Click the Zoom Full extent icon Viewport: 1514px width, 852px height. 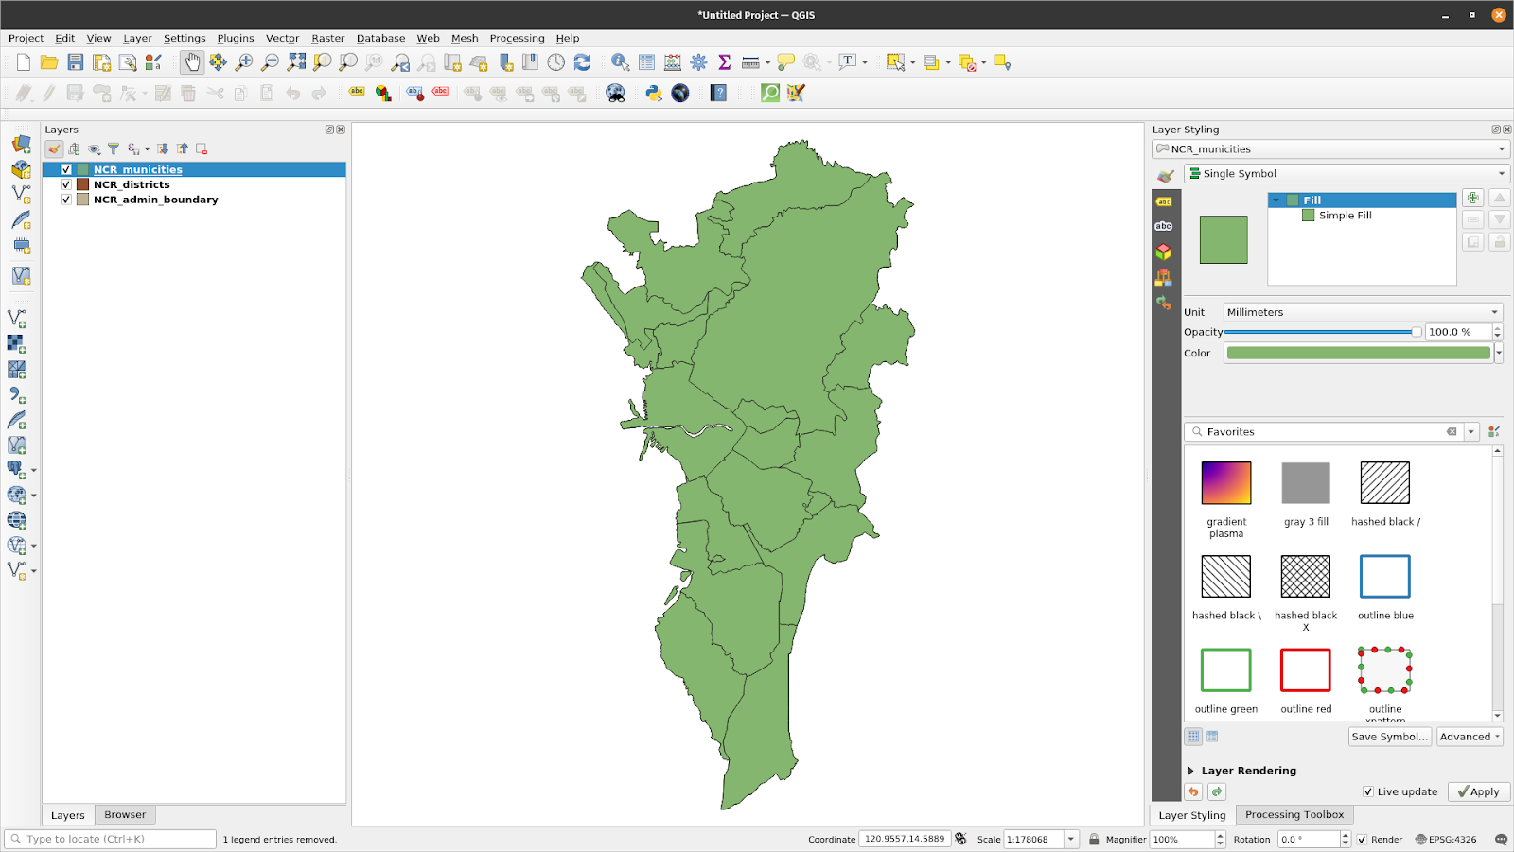coord(295,61)
